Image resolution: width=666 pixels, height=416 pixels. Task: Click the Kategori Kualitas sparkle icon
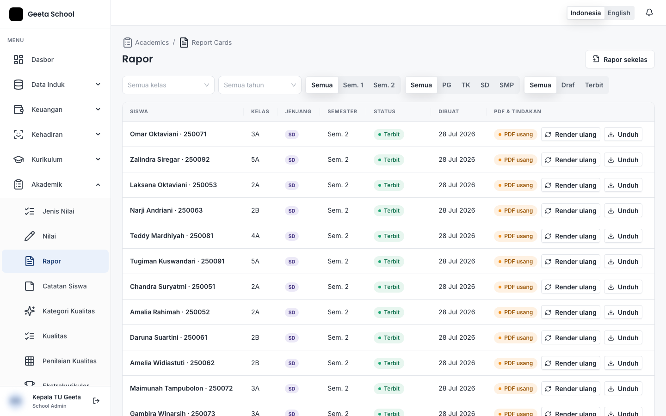pos(30,311)
